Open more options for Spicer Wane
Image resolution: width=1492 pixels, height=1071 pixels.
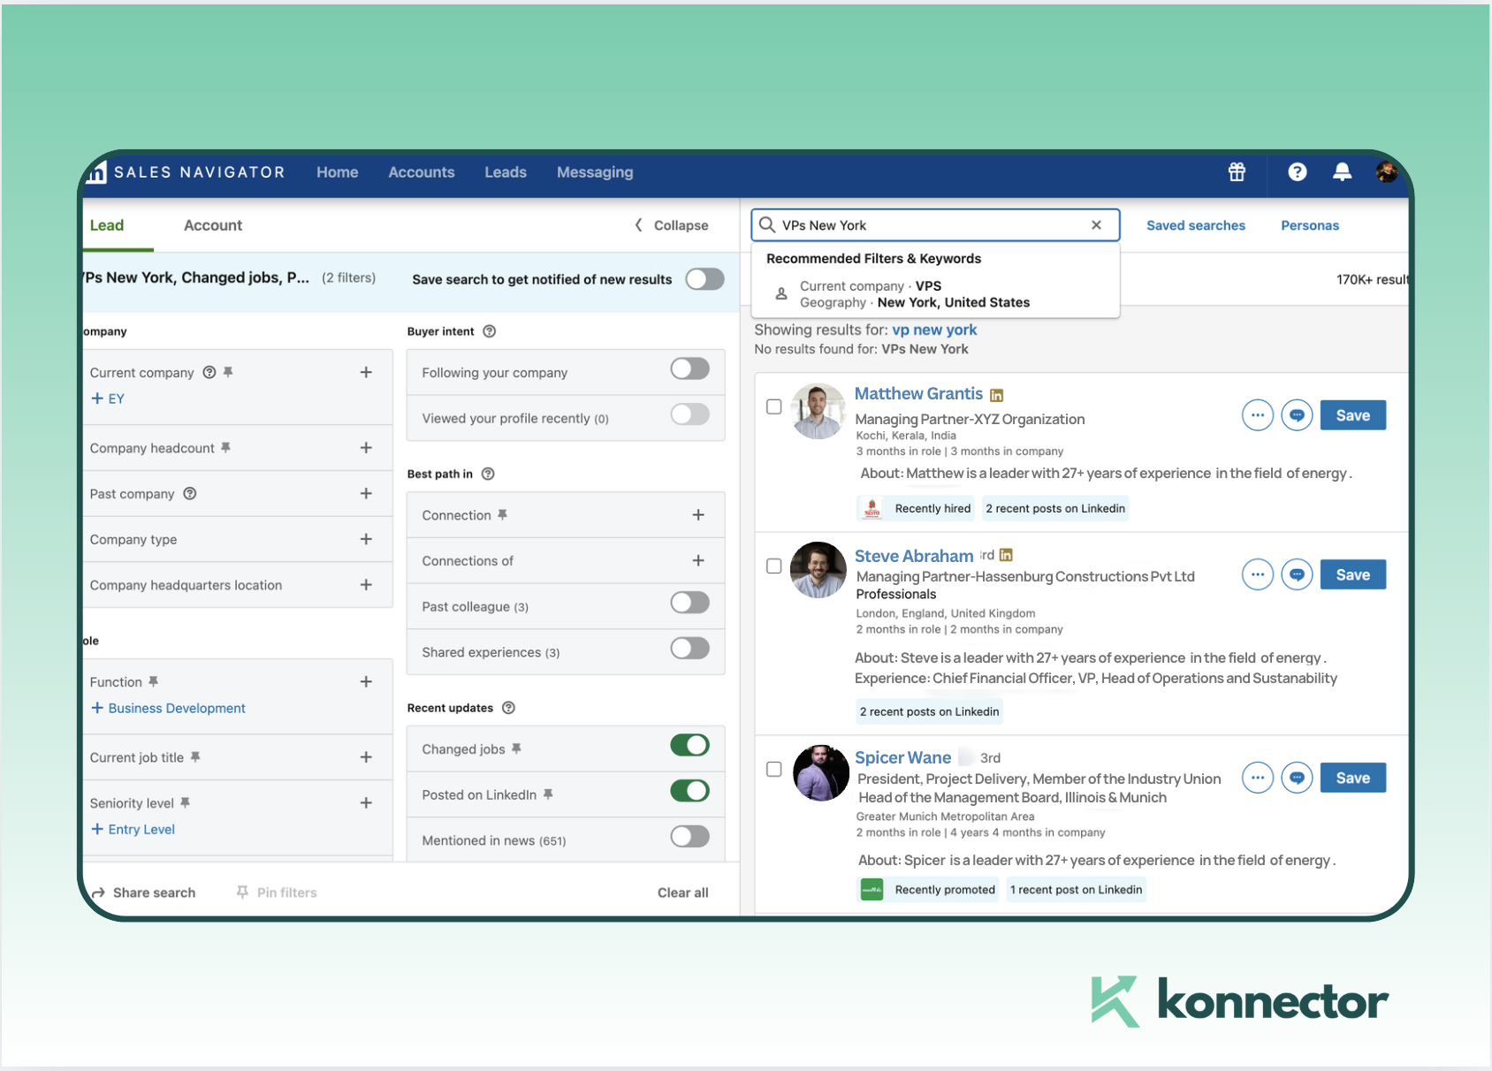[1257, 778]
